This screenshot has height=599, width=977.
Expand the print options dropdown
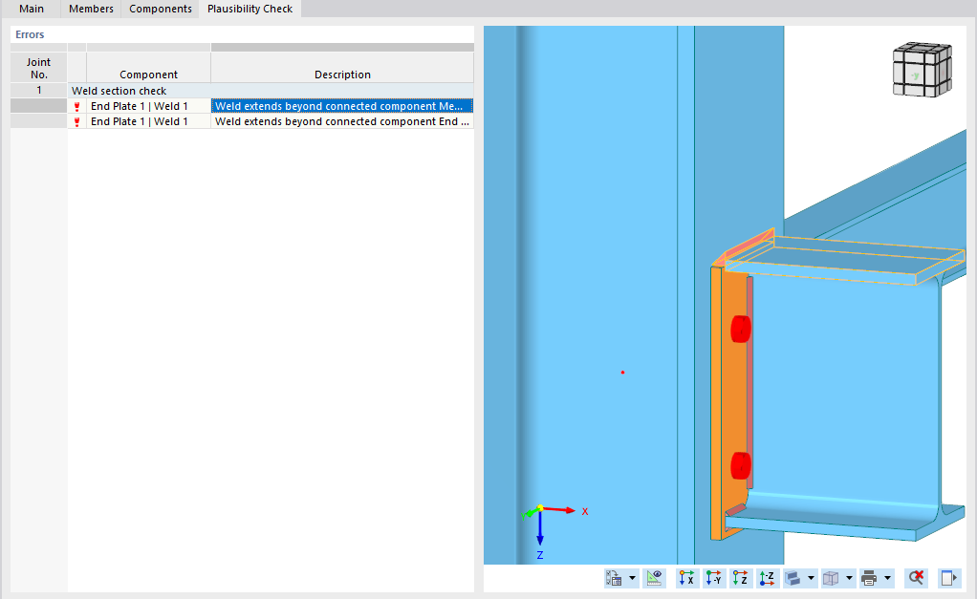(x=884, y=578)
